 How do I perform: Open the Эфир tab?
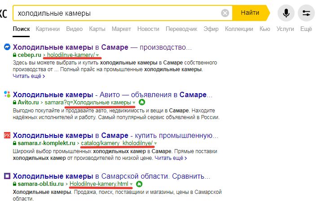211,29
